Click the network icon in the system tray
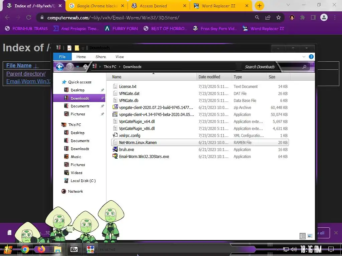 (286, 249)
